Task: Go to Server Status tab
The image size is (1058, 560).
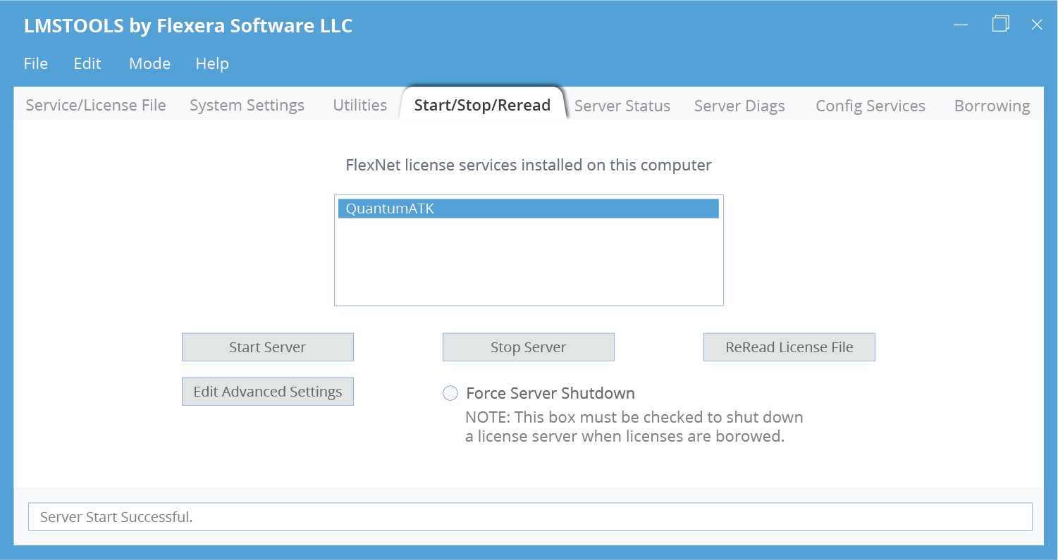Action: pos(622,106)
